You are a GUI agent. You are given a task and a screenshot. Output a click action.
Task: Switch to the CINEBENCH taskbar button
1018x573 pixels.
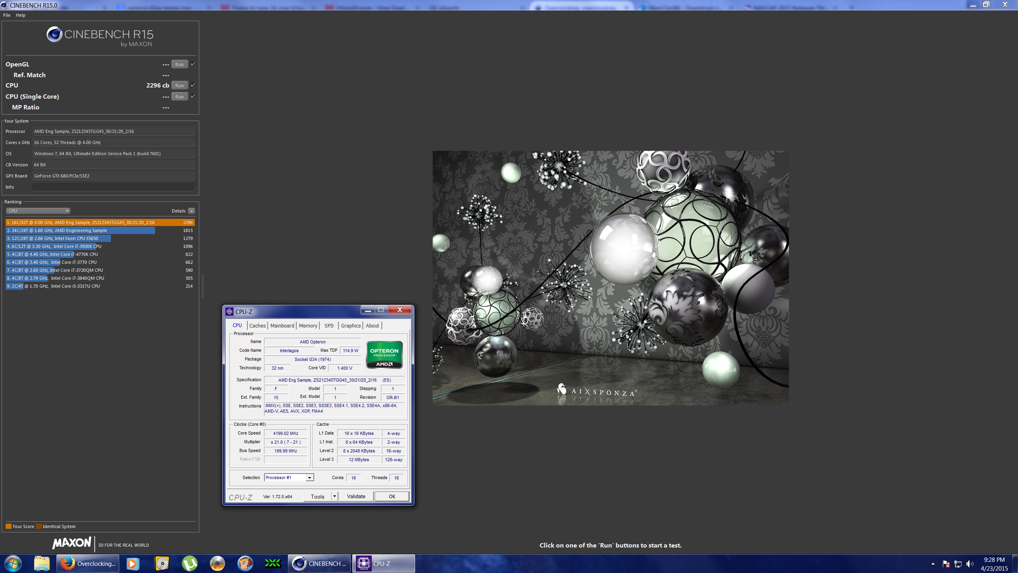click(x=319, y=563)
